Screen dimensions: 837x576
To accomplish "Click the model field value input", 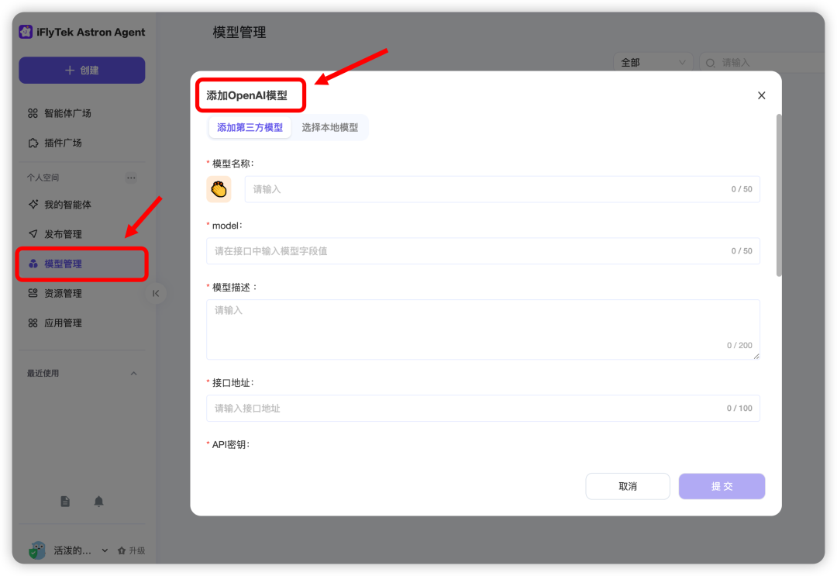I will (x=483, y=251).
